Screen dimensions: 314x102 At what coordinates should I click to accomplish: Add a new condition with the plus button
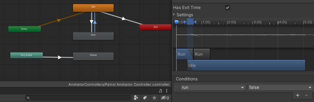(298, 96)
